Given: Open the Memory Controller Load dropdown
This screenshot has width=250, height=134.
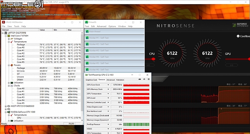Looking at the screenshot, I should coord(108,102).
